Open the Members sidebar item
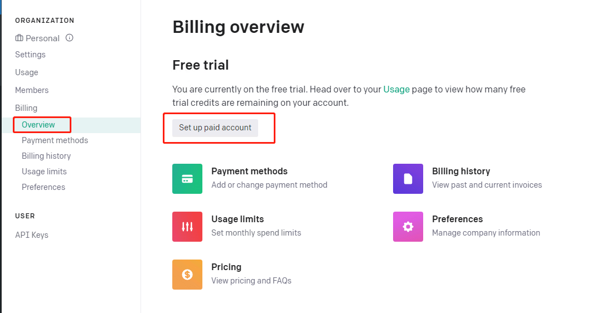Viewport: 591px width, 313px height. click(32, 90)
